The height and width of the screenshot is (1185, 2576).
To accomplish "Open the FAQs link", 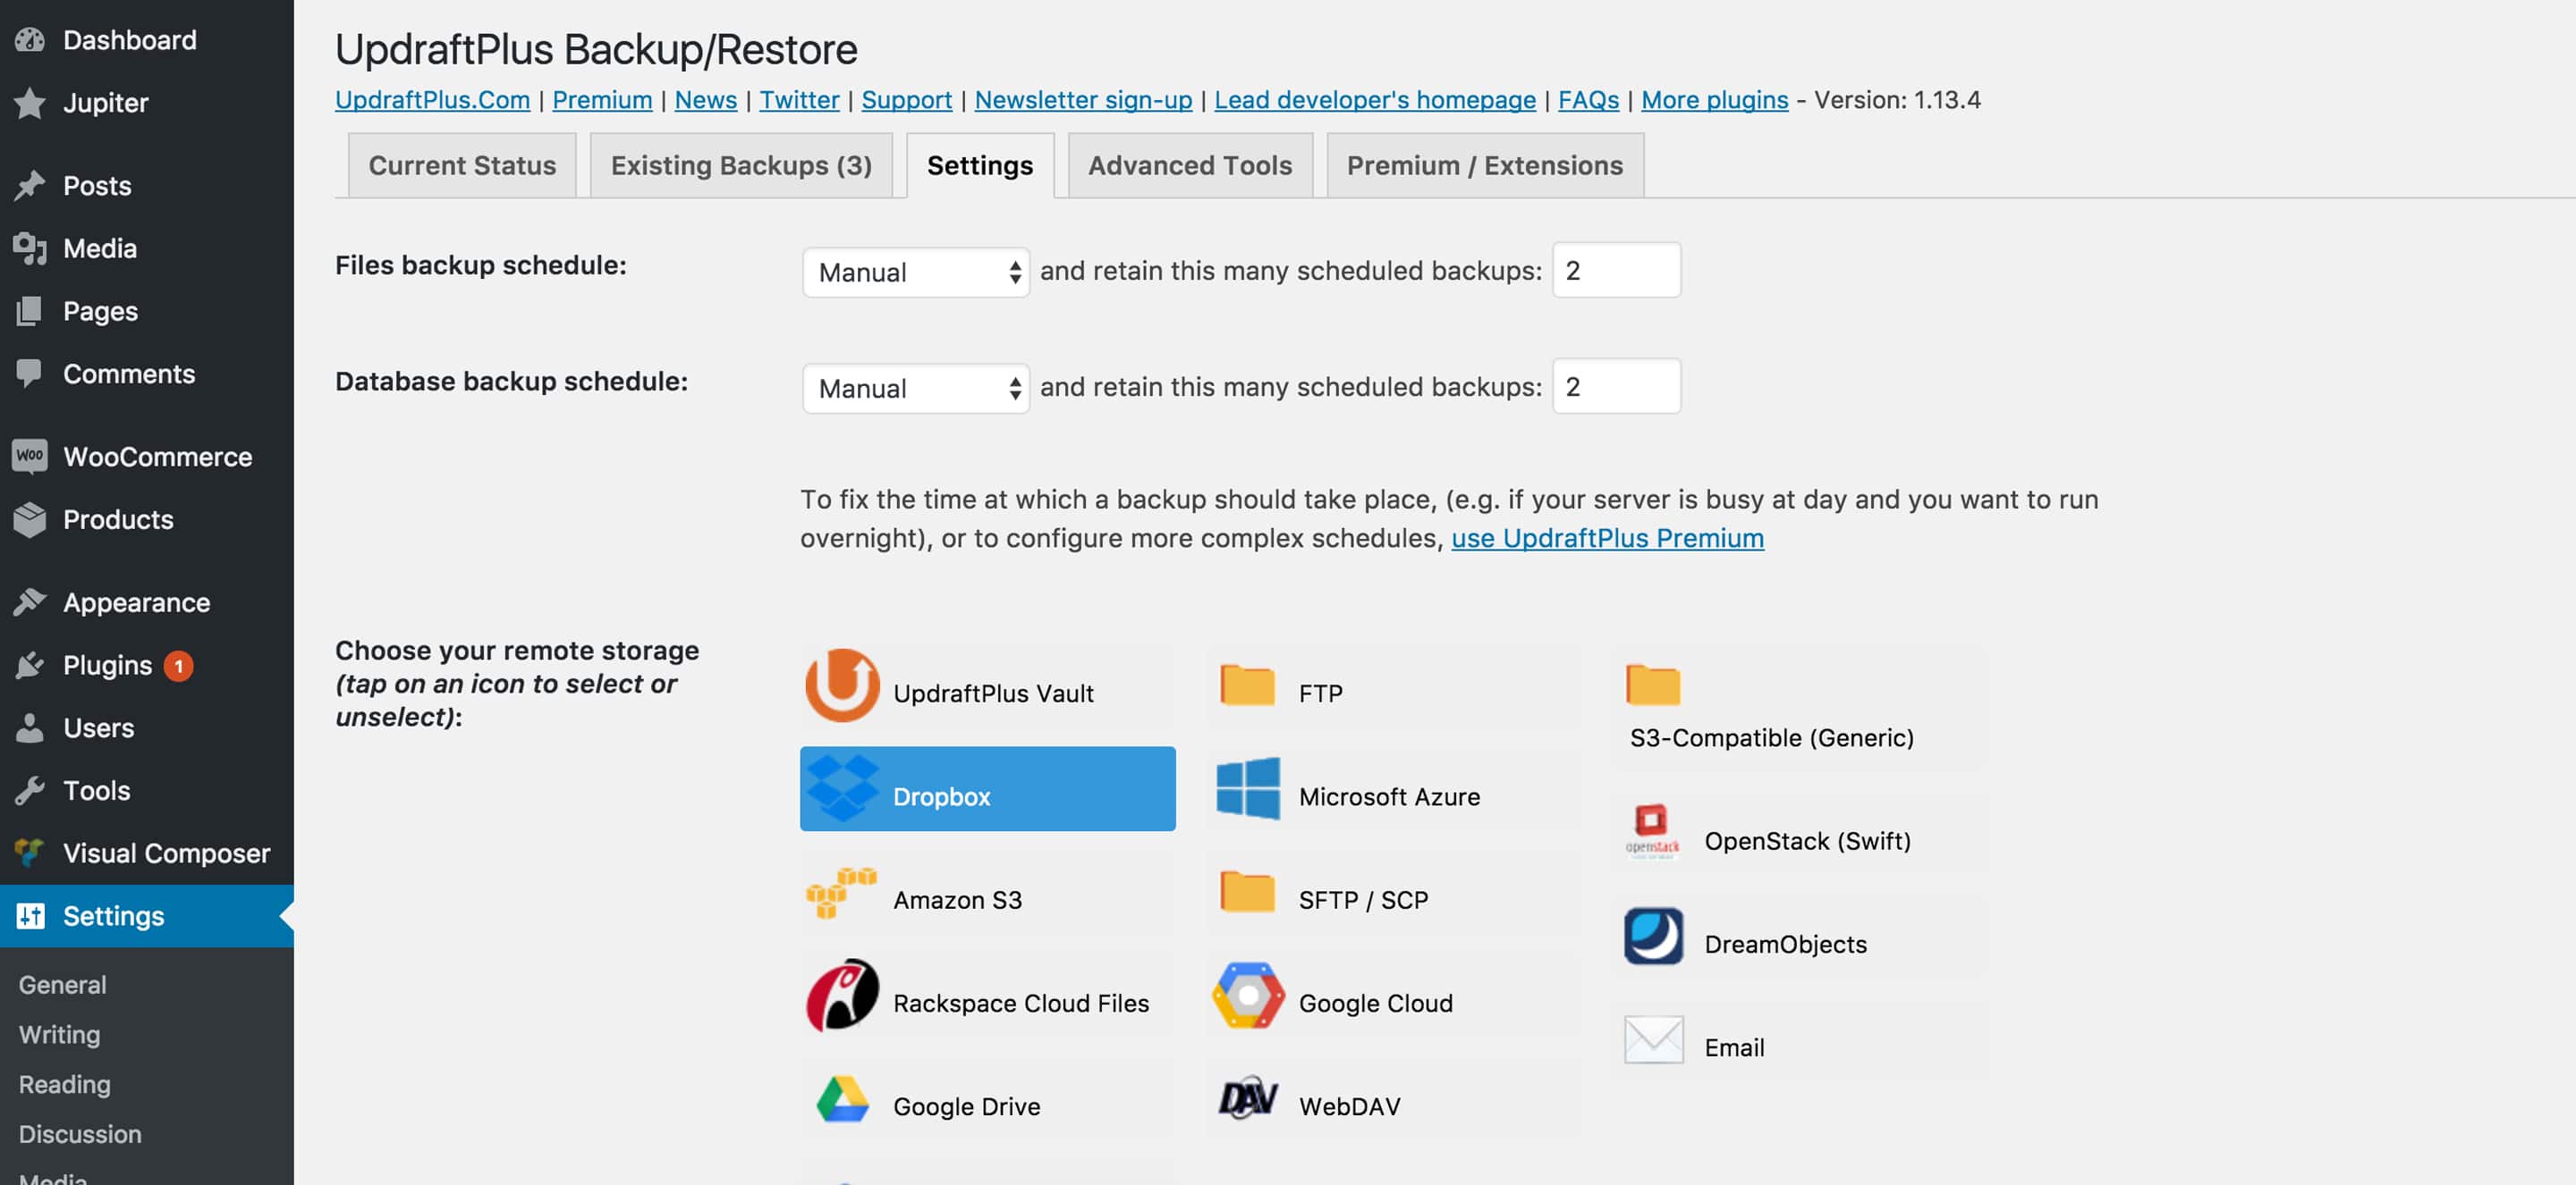I will [x=1588, y=100].
